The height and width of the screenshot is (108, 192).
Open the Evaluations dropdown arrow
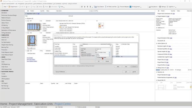[x=158, y=7]
